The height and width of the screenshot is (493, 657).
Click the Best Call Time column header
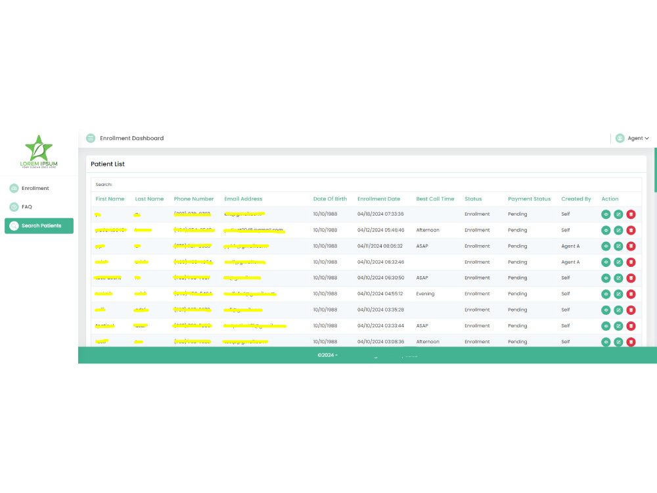click(x=435, y=199)
